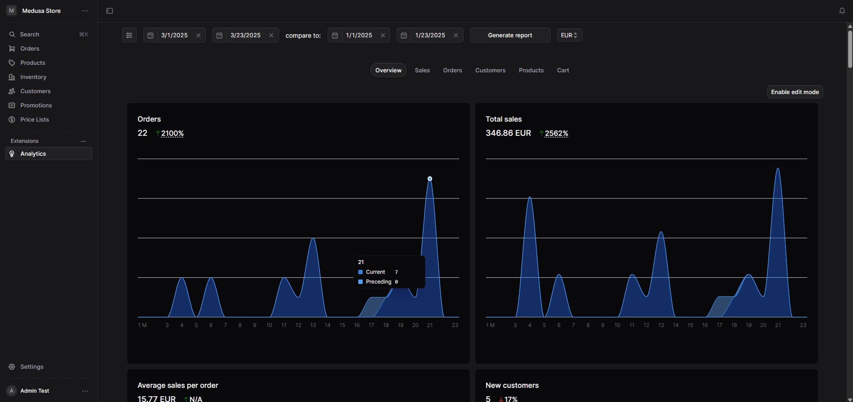Click the 2100% orders change link
This screenshot has width=853, height=402.
[x=172, y=133]
